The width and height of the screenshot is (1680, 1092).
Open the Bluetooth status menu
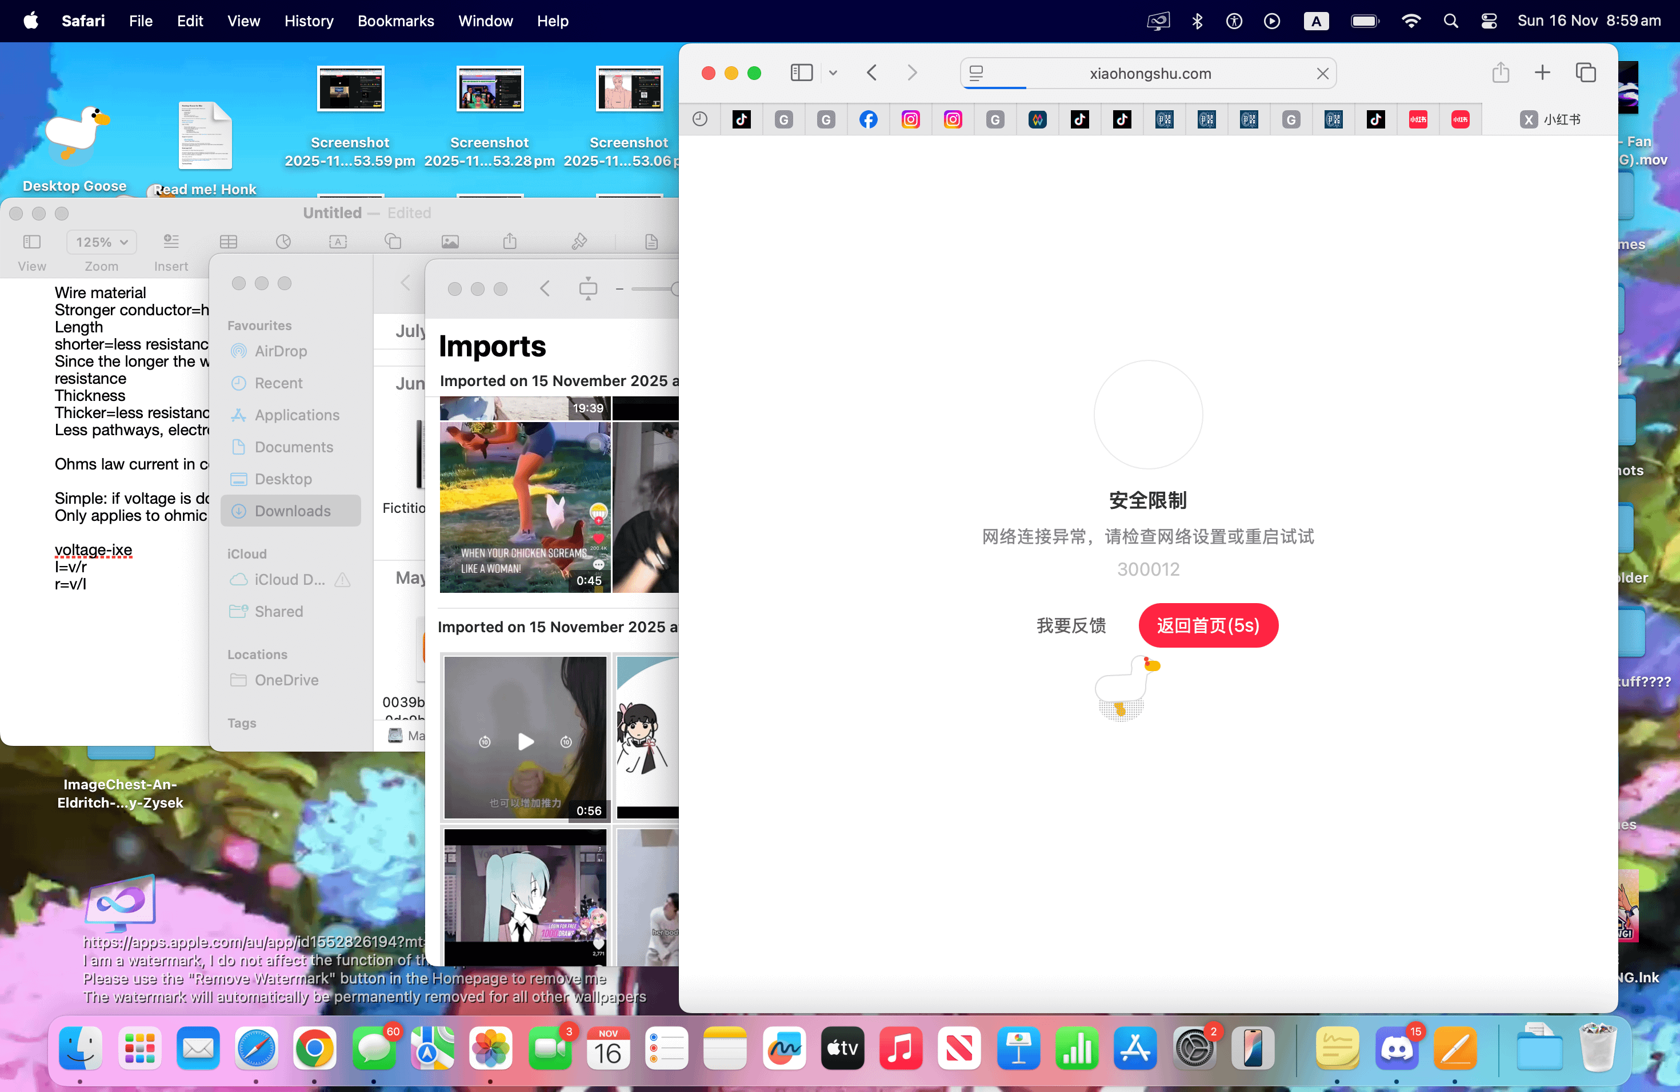[x=1197, y=21]
